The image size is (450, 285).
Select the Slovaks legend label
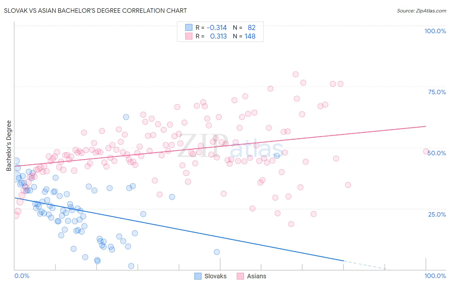(215, 276)
